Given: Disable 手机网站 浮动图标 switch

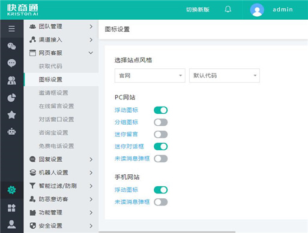Looking at the screenshot, I should click(x=161, y=190).
